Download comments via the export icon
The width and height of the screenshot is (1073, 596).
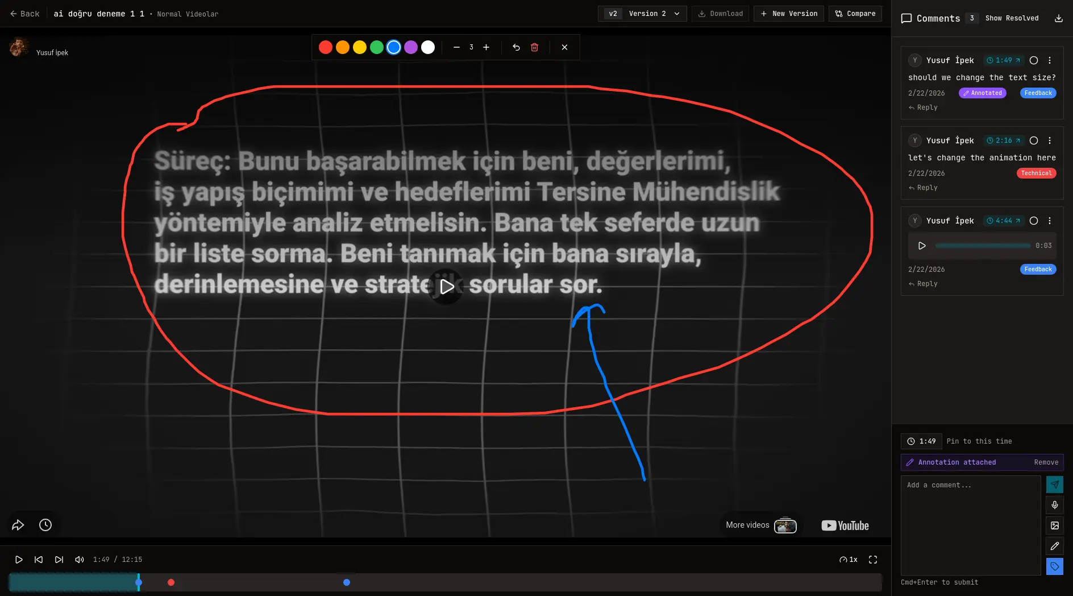coord(1059,18)
